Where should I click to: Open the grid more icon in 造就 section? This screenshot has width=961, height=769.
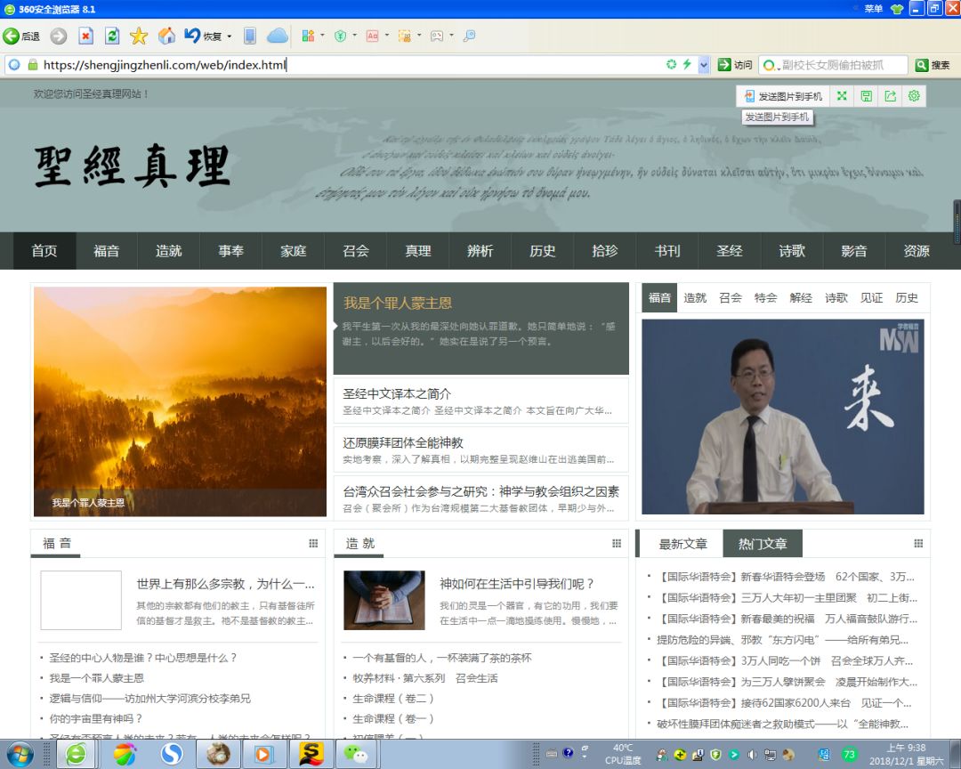617,543
